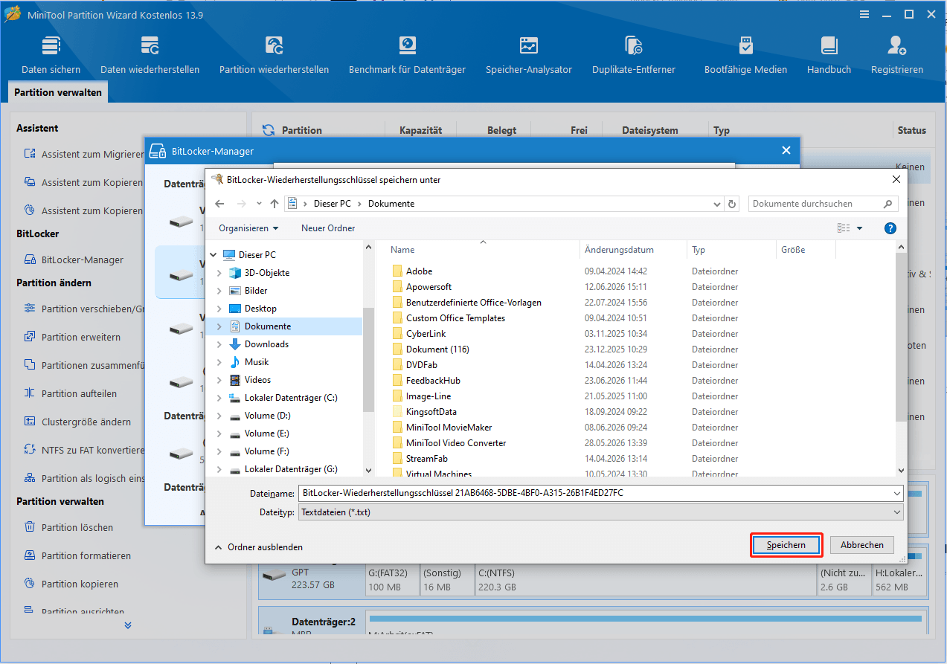
Task: Go back in save dialog navigation
Action: [x=219, y=204]
